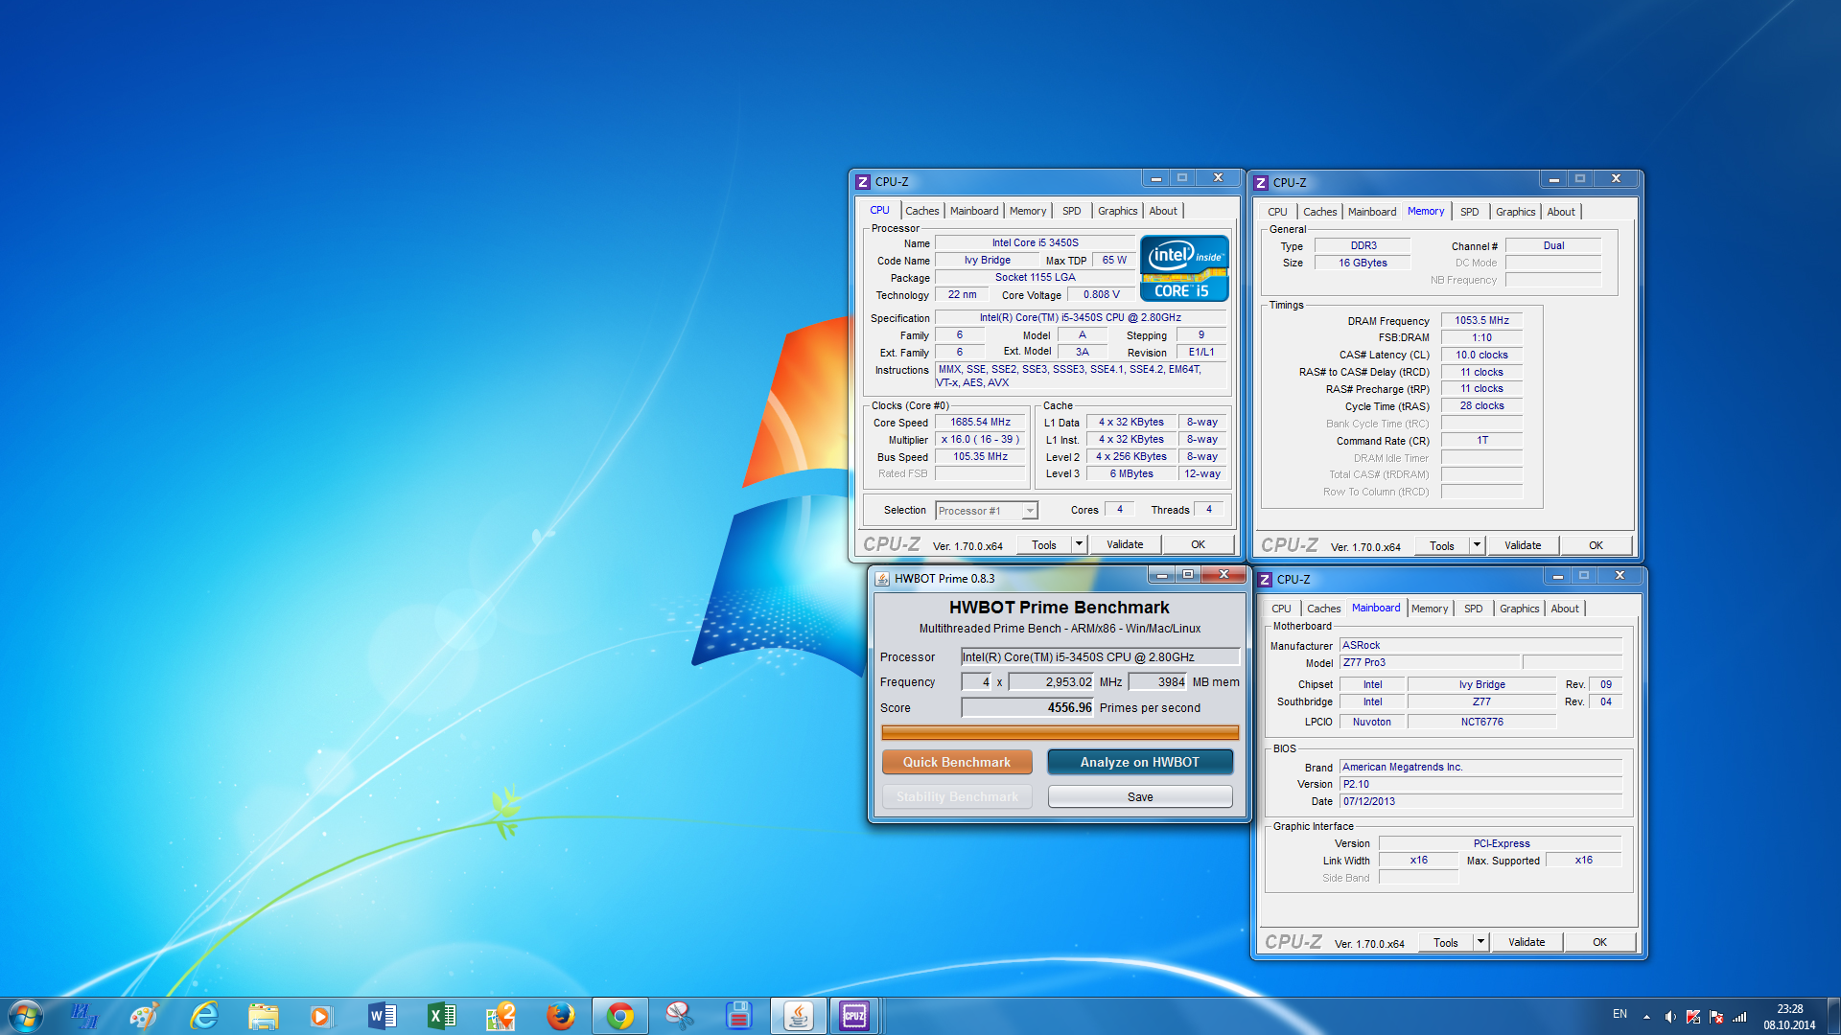The image size is (1841, 1035).
Task: Click the Z icon in the CPU tab window's title bar
Action: 862,182
